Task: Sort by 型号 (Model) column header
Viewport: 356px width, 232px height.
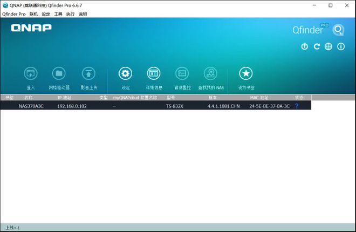Action: pyautogui.click(x=171, y=98)
